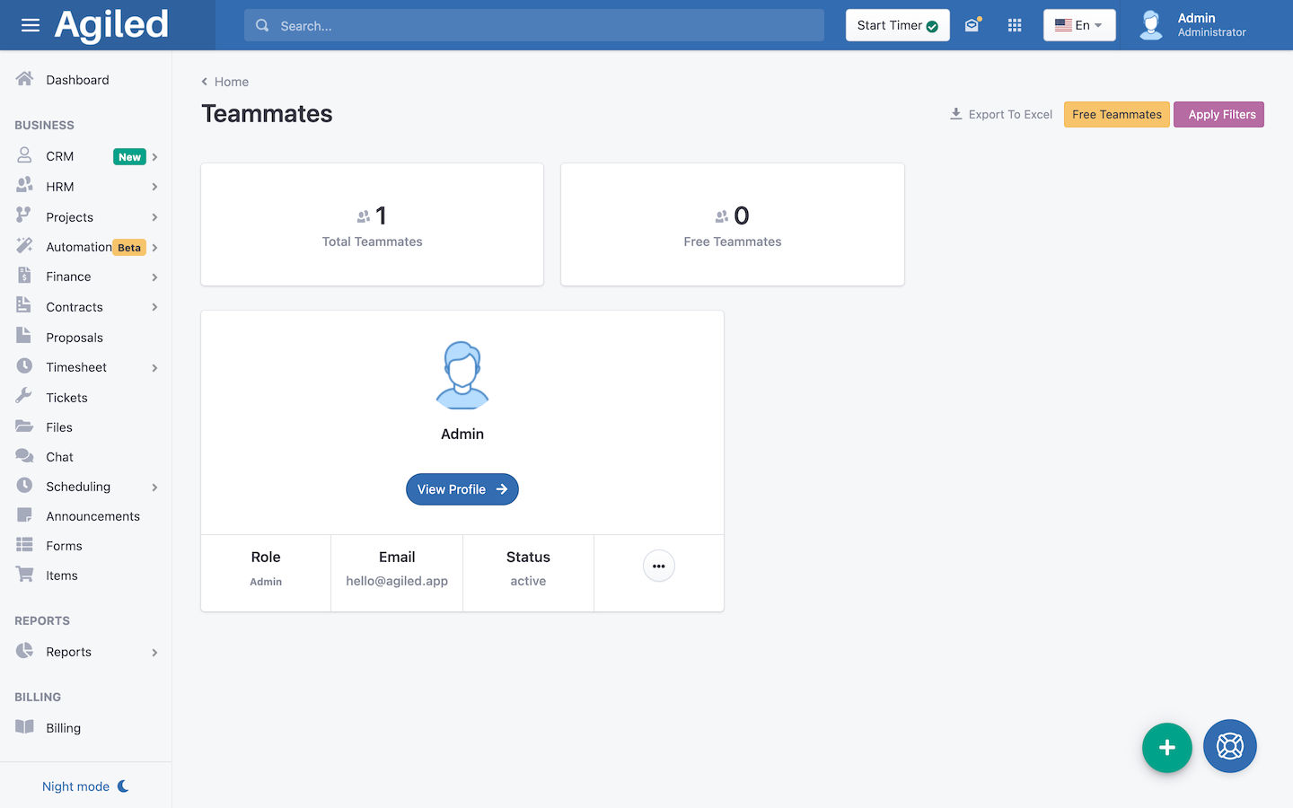Open the notifications envelope icon
This screenshot has width=1293, height=808.
pyautogui.click(x=972, y=25)
